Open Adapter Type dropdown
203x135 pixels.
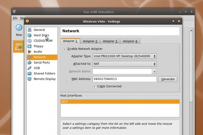coord(125,56)
